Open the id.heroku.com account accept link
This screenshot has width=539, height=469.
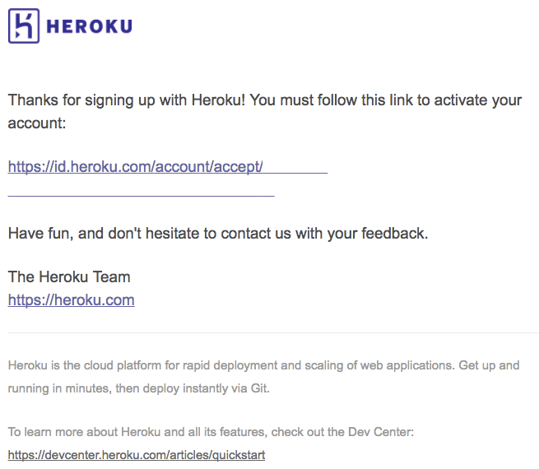(136, 167)
